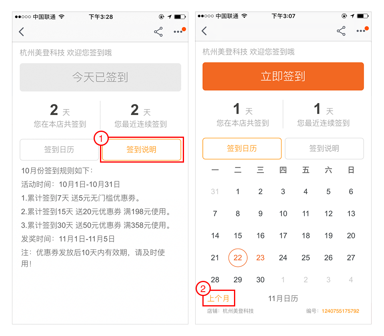
Task: Select 签到日历 tab on right phone
Action: (242, 149)
